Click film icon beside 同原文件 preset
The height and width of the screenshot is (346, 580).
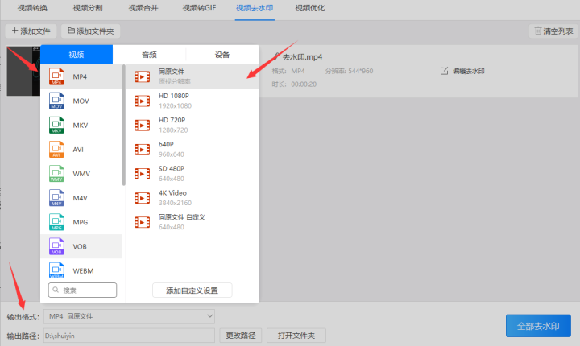143,76
